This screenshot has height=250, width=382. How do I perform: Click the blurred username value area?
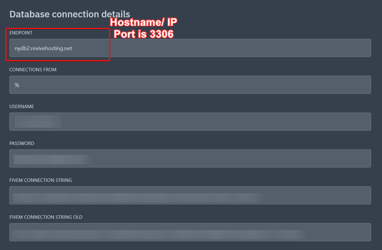coord(37,121)
